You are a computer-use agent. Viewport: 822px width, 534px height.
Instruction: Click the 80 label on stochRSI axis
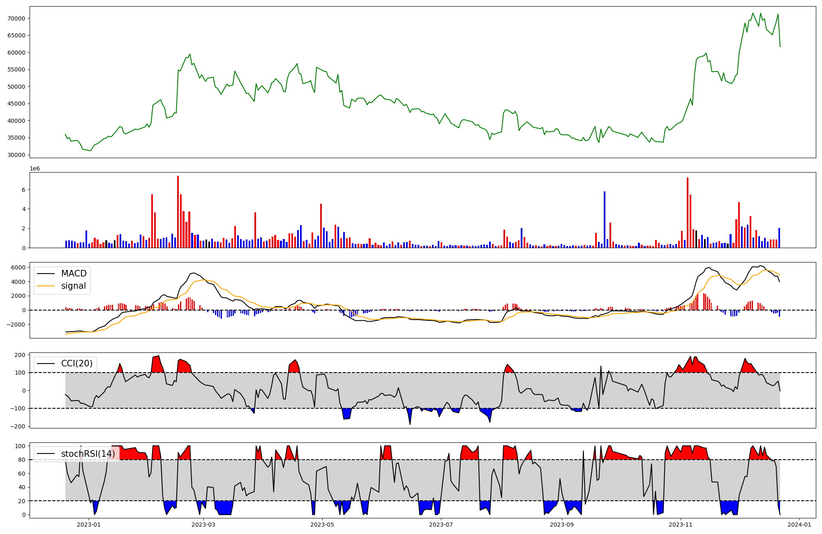click(22, 460)
